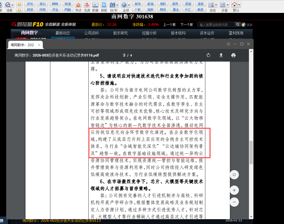Open the 选股 stock screener icon
This screenshot has width=284, height=224.
pyautogui.click(x=8, y=5)
